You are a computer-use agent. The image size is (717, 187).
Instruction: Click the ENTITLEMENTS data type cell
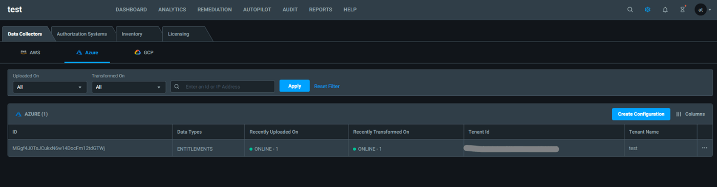(208, 148)
